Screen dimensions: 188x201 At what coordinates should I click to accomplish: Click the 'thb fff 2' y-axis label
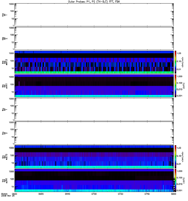pyautogui.click(x=5, y=38)
